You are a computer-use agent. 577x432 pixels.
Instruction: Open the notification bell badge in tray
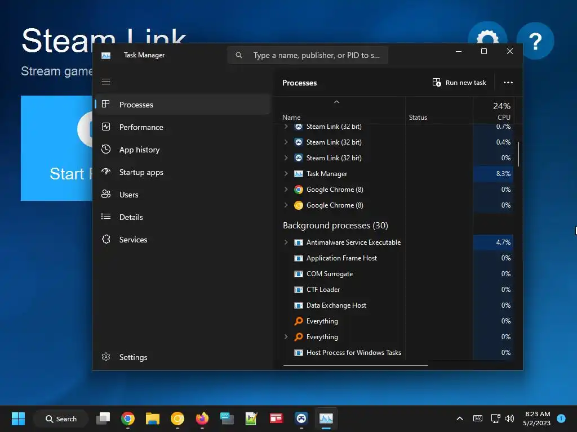pos(561,418)
